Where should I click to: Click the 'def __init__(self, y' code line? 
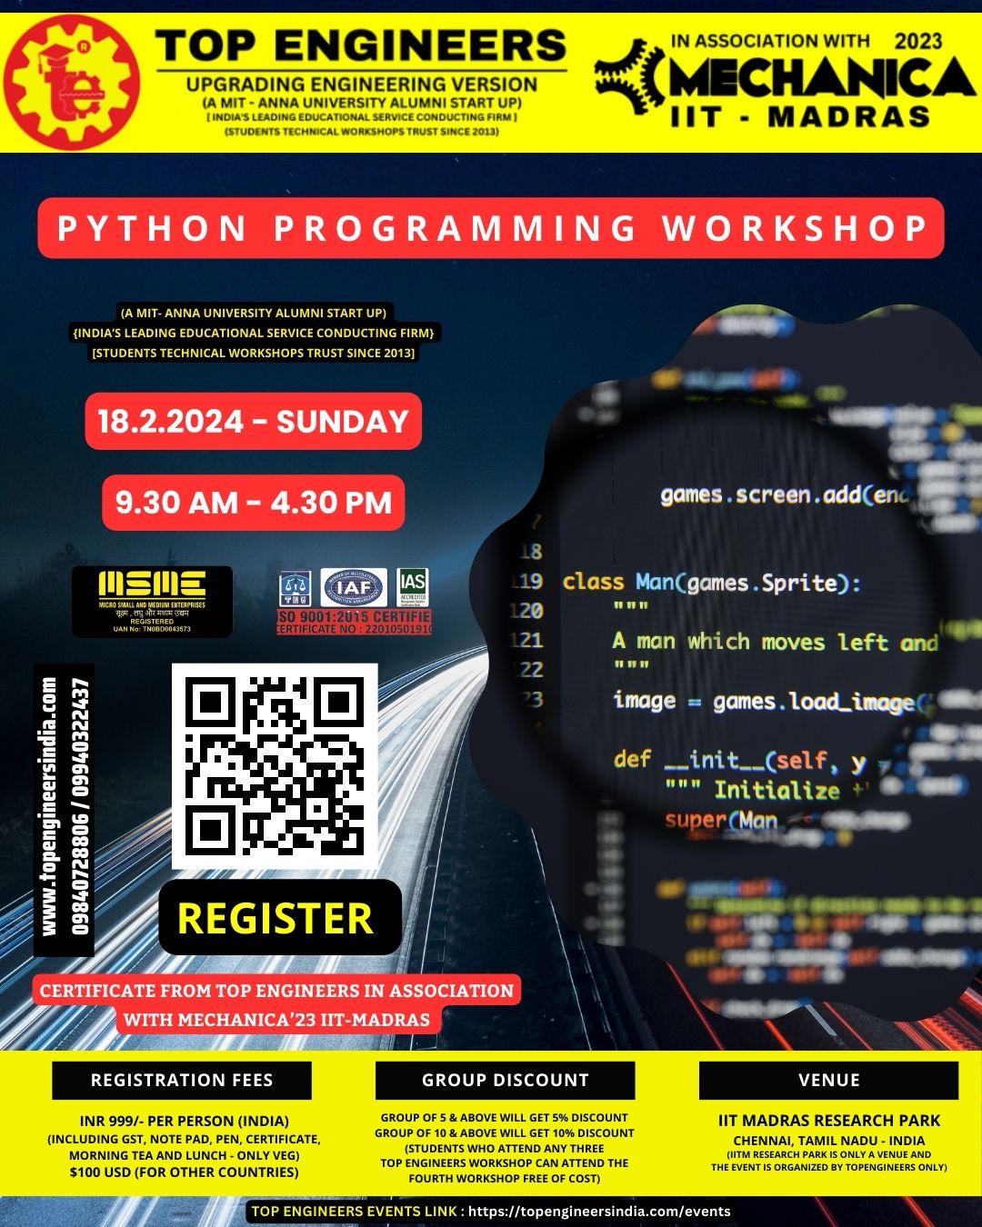[740, 760]
